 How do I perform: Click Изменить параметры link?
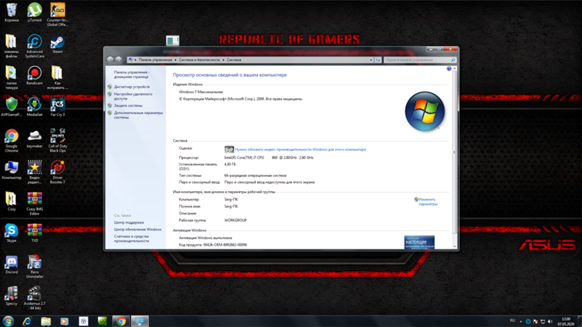pos(428,202)
